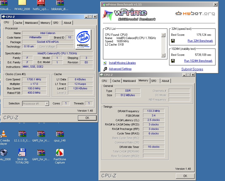Click the Specification Intel Celeron 1.70GHz field
The image size is (225, 181).
57,53
